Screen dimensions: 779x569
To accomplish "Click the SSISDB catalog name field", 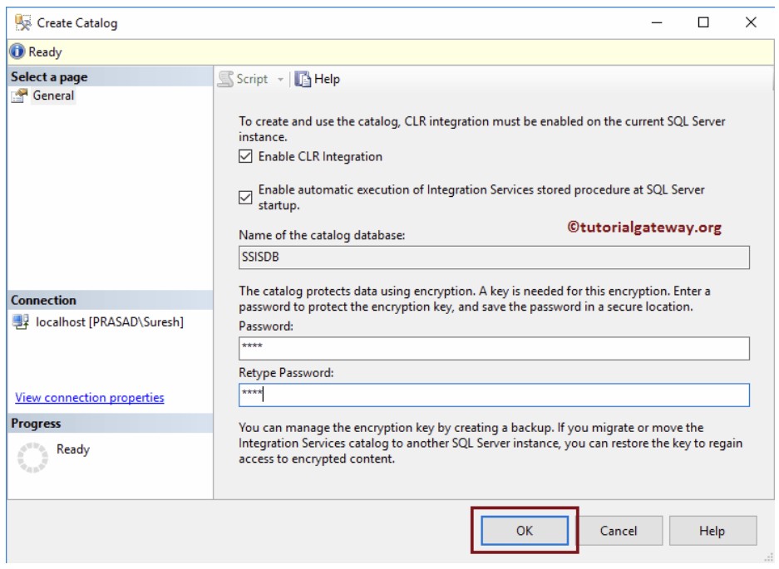I will [494, 258].
